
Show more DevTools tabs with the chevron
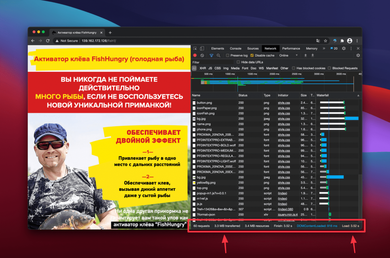pyautogui.click(x=324, y=48)
